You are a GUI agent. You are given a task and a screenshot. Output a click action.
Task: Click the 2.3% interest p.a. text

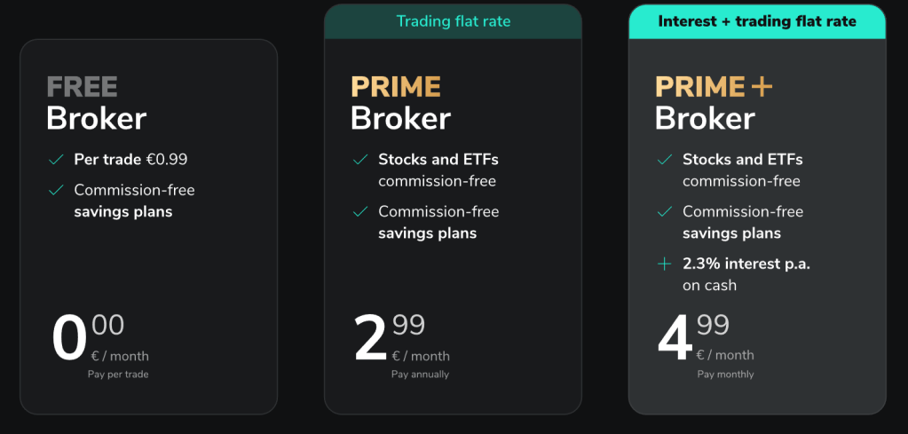[746, 264]
